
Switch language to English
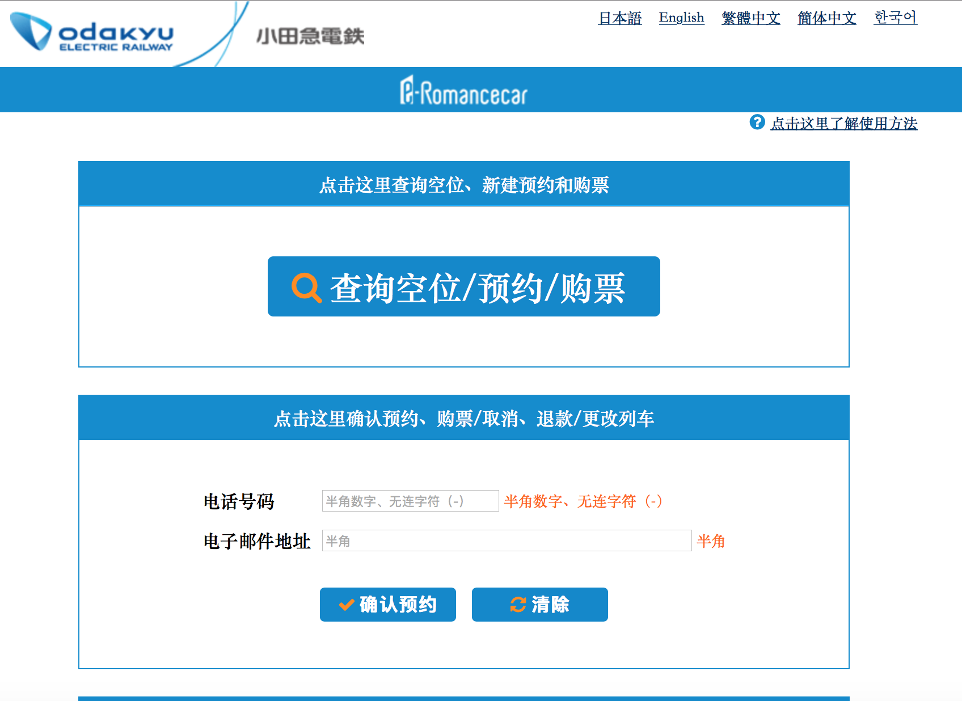681,18
